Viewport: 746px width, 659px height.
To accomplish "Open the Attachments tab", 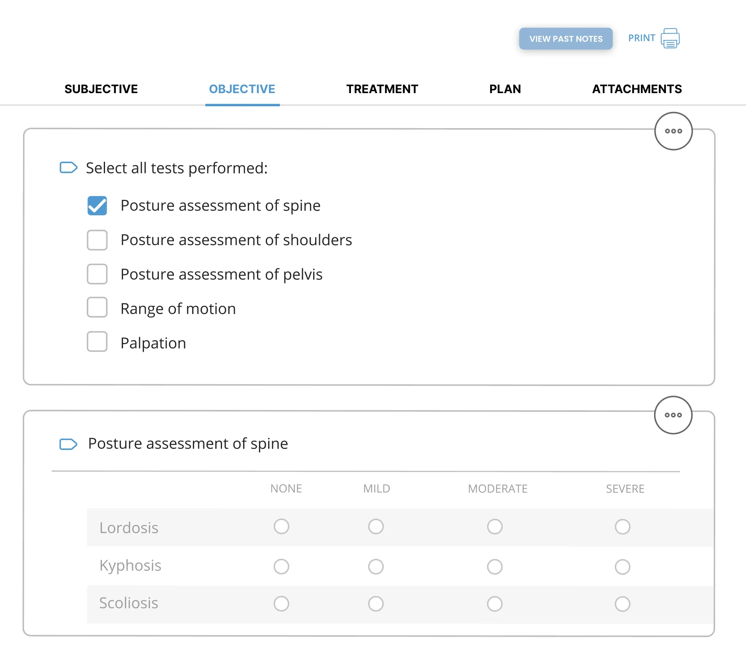I will (637, 89).
